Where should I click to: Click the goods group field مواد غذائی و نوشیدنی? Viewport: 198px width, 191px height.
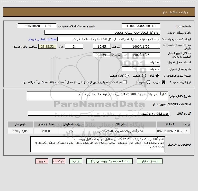(98, 113)
